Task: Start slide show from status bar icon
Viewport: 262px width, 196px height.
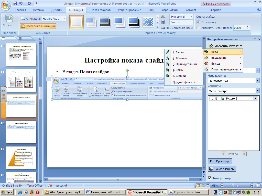Action: click(208, 186)
